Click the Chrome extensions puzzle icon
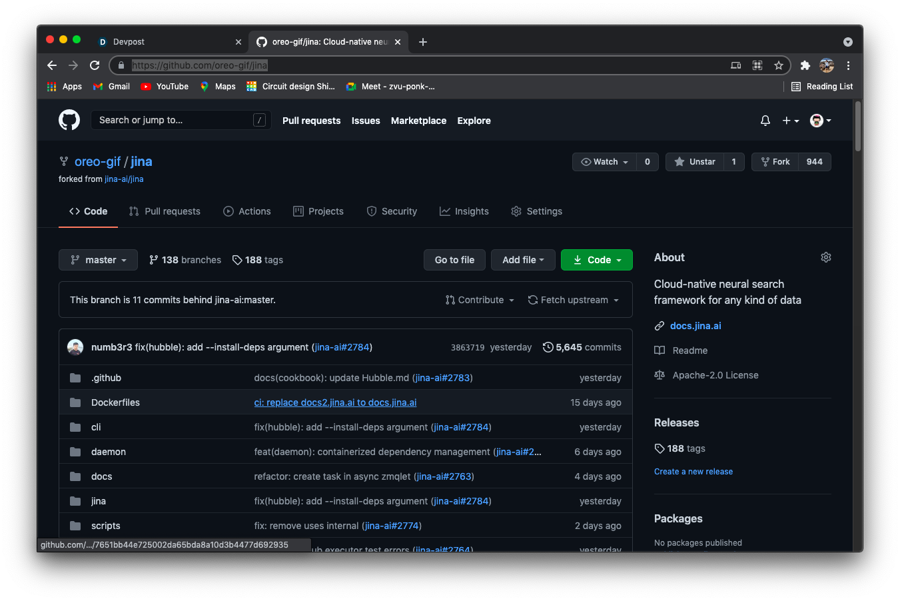900x601 pixels. tap(805, 65)
